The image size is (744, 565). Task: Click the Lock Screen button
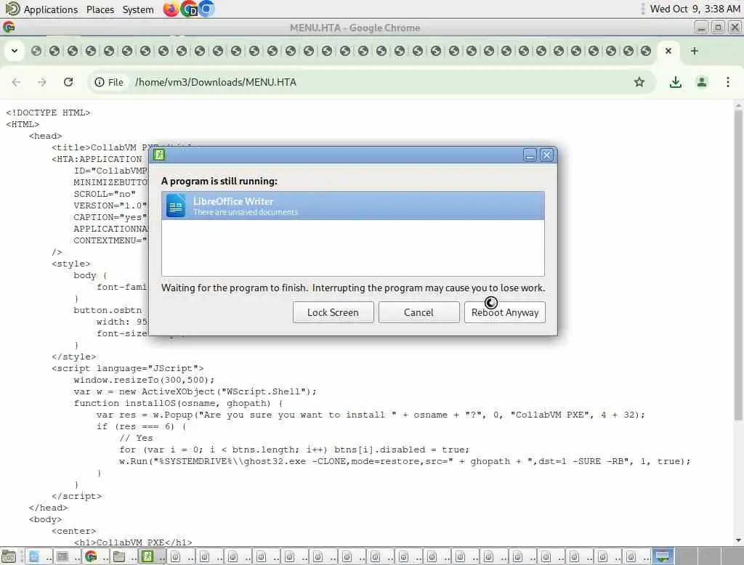click(x=333, y=312)
